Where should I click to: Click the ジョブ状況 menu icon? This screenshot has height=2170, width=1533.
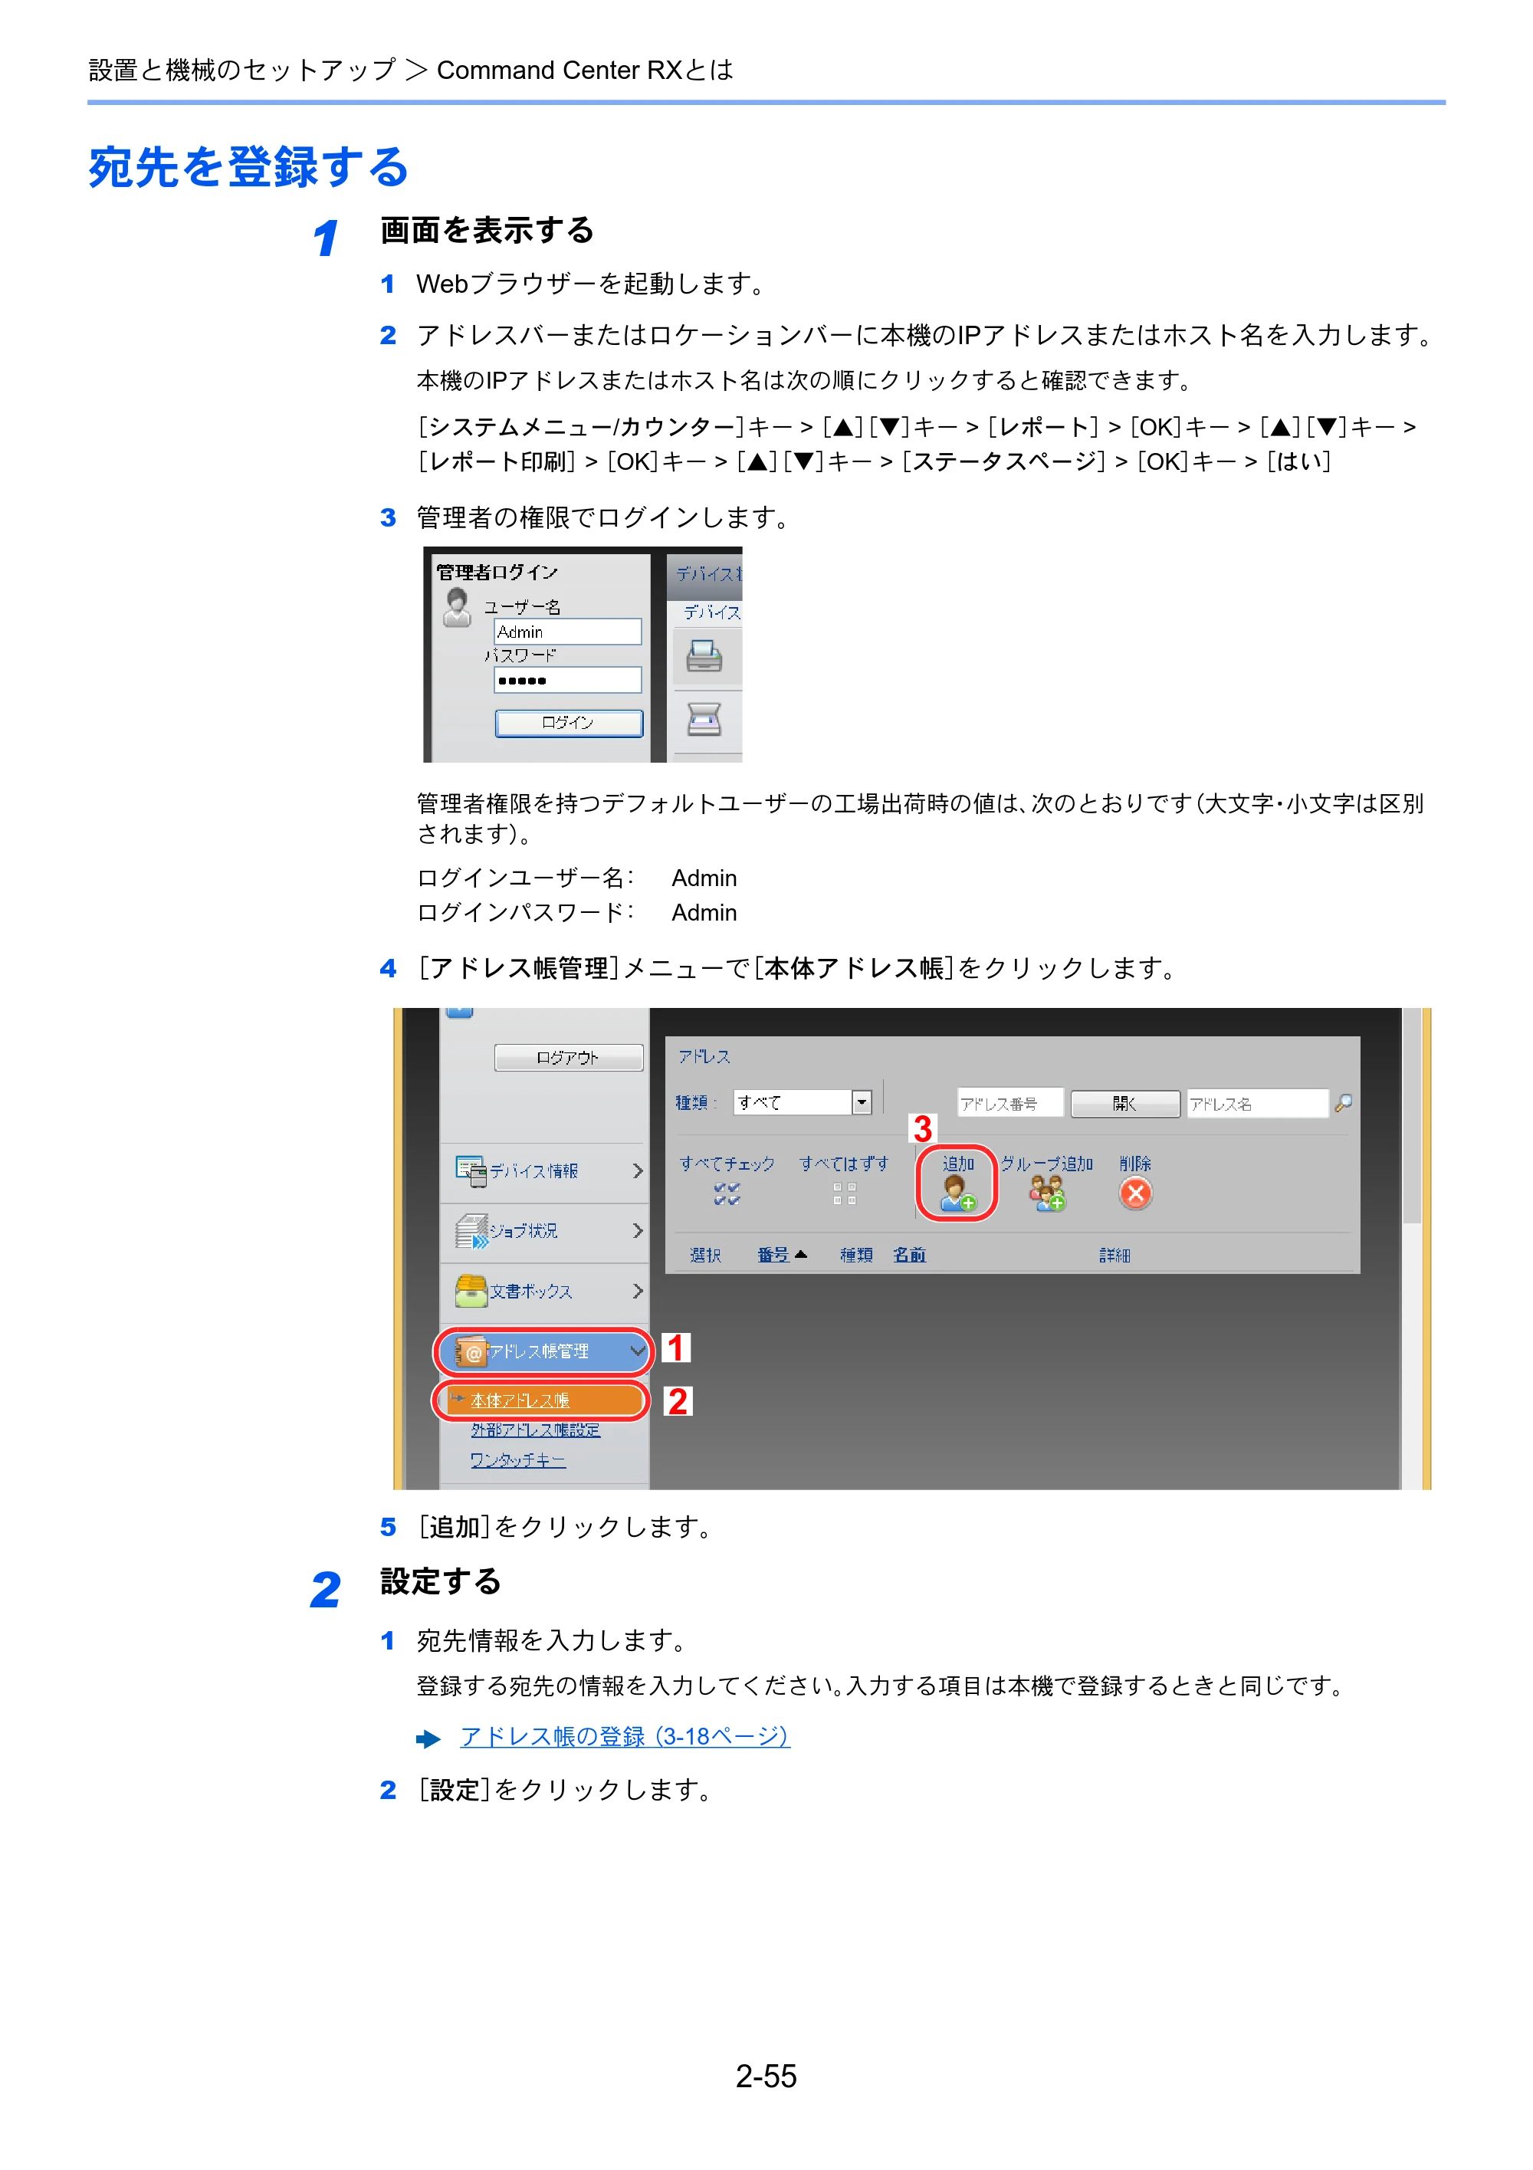pos(471,1230)
